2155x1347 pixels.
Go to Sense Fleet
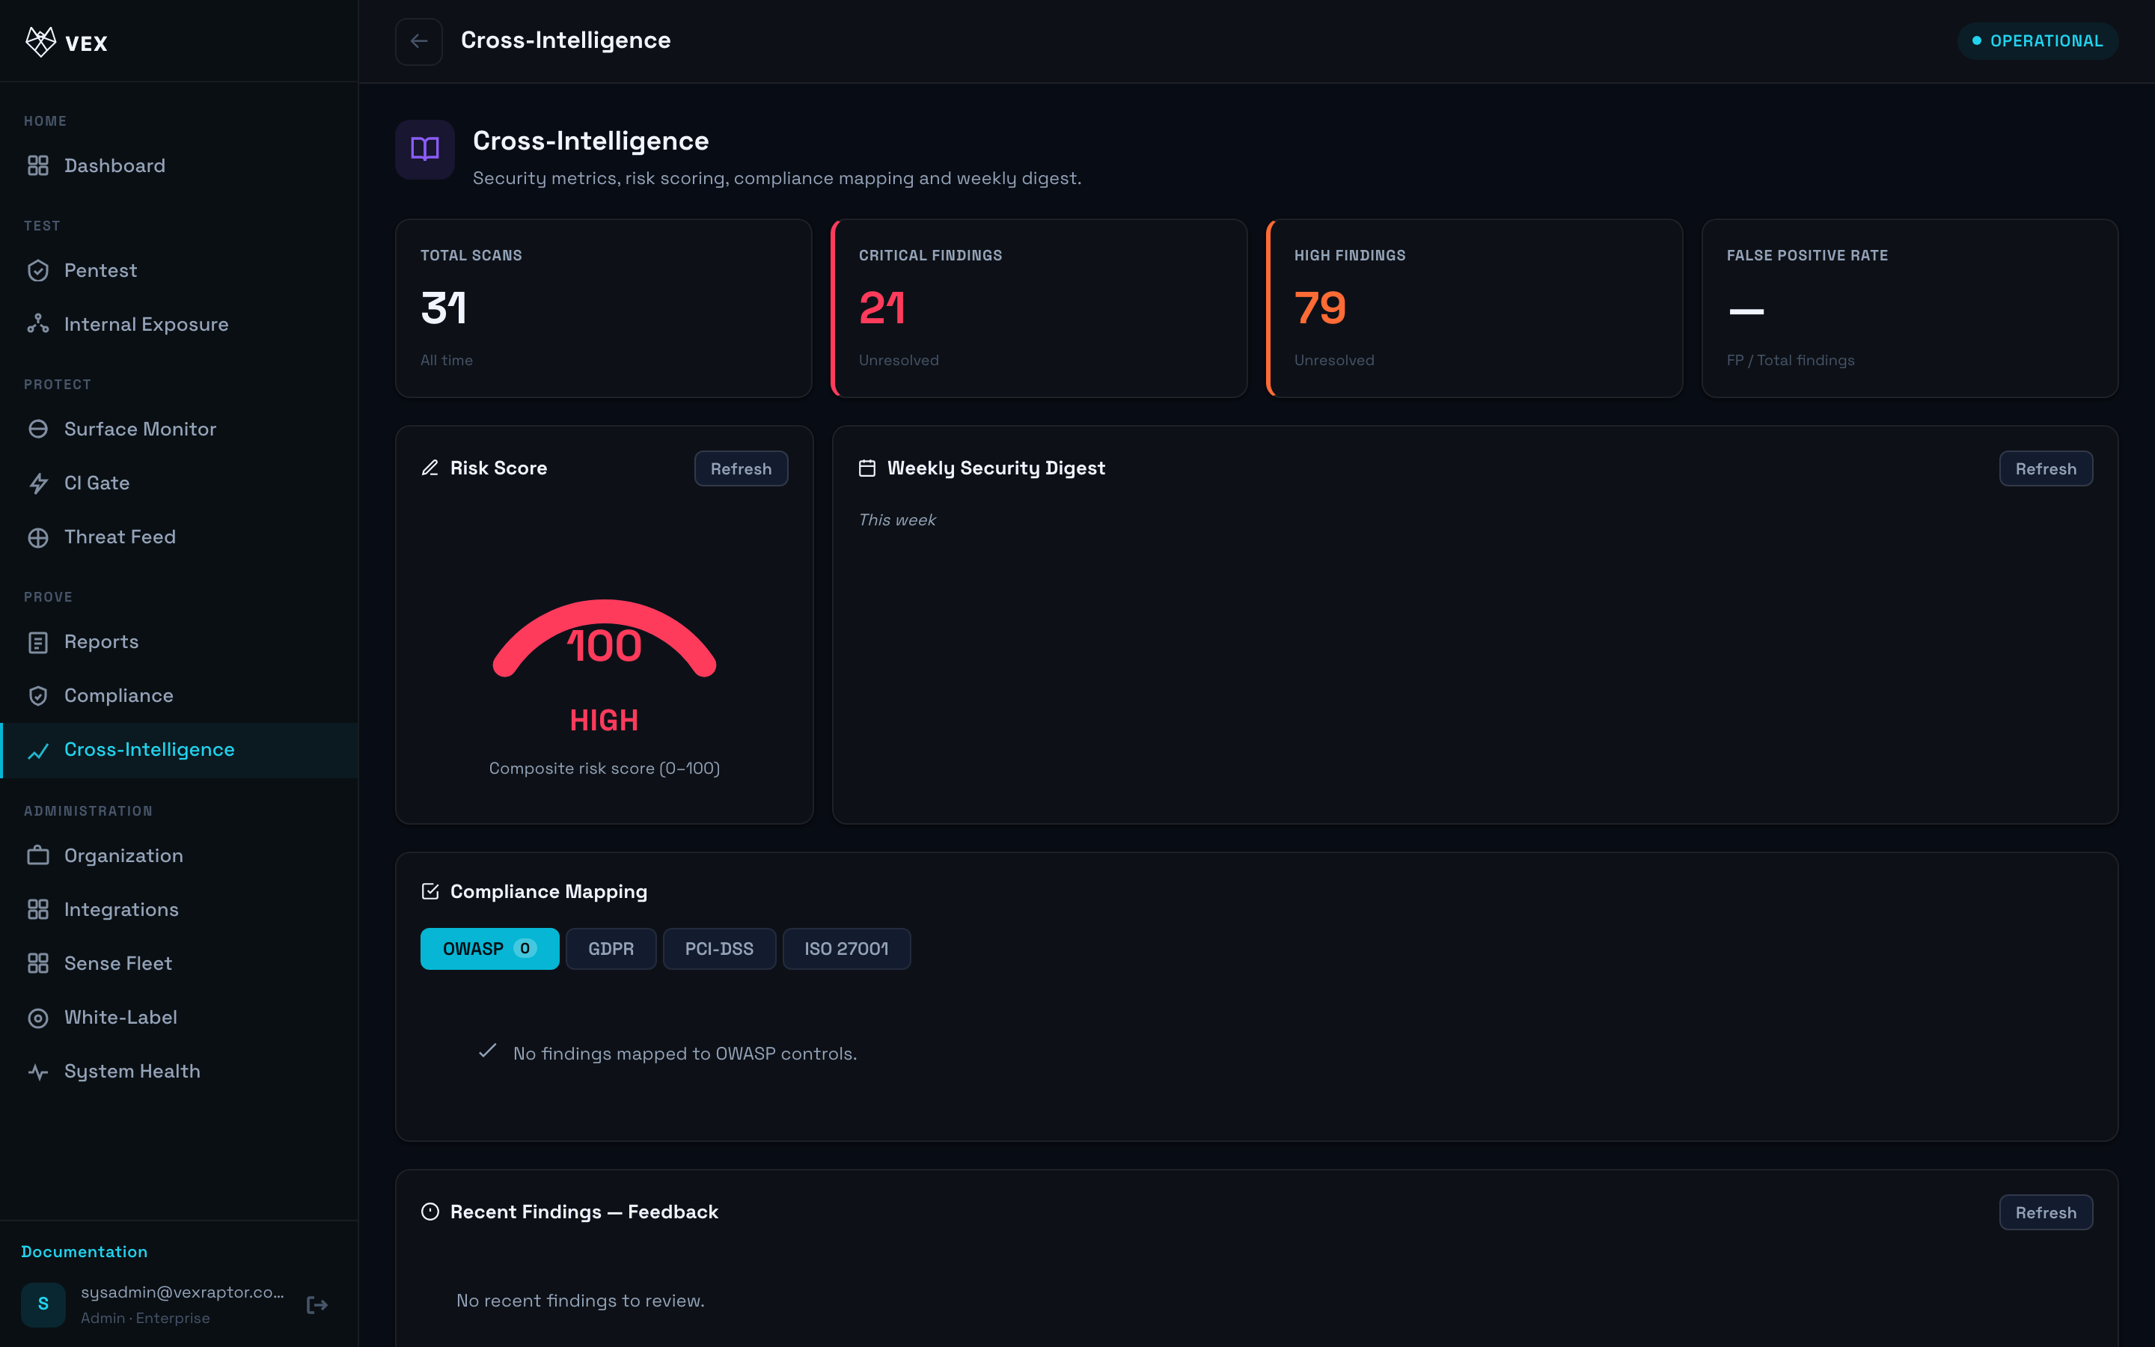(x=179, y=964)
